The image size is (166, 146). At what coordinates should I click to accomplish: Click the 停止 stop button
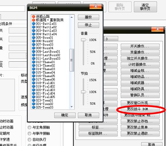(88, 25)
